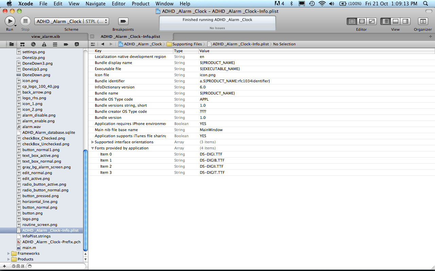Viewport: 435px width, 271px height.
Task: Show the Project navigator
Action: pyautogui.click(x=12, y=44)
